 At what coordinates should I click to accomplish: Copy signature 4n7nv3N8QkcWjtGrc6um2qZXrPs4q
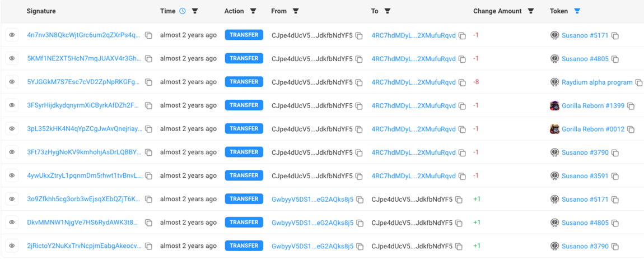point(148,36)
